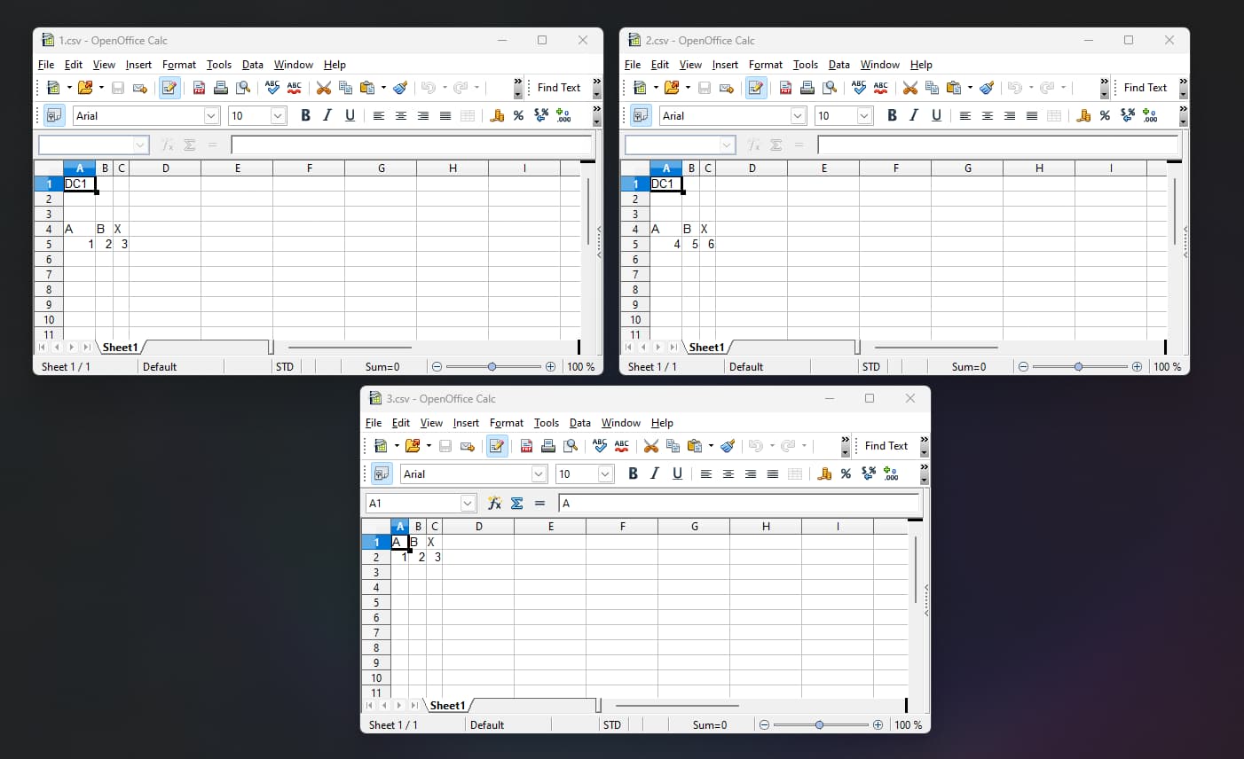
Task: Click Format Paintbrush icon in 2.csv window
Action: coord(987,88)
